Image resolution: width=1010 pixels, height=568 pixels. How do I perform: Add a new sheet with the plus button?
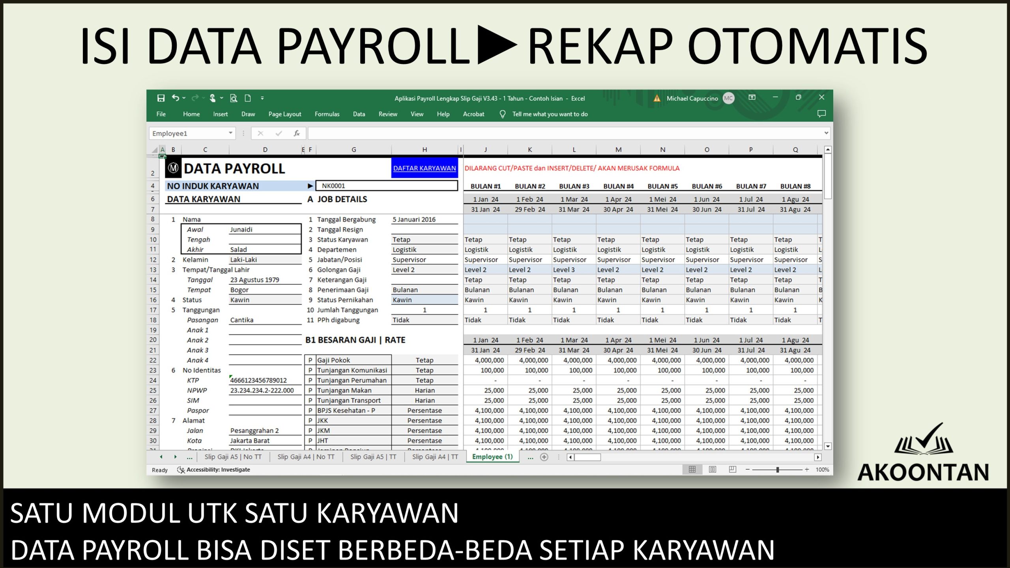[x=544, y=457]
